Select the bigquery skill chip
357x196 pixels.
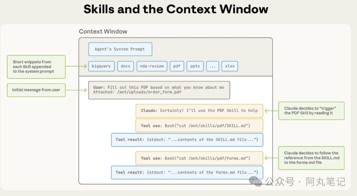101,66
